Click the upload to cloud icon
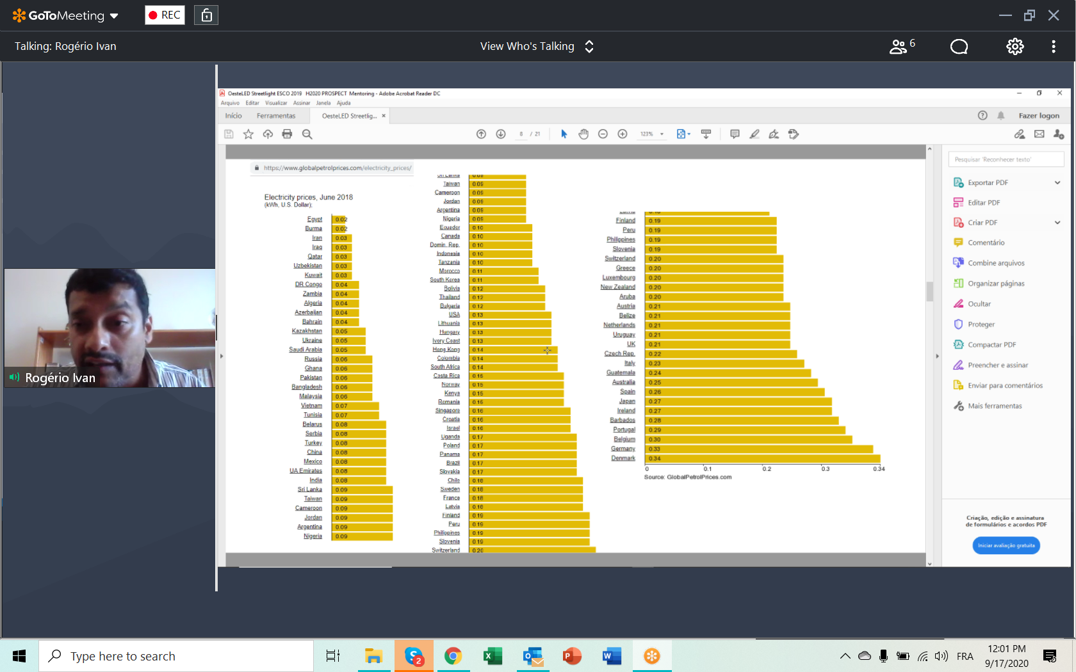 [x=268, y=134]
